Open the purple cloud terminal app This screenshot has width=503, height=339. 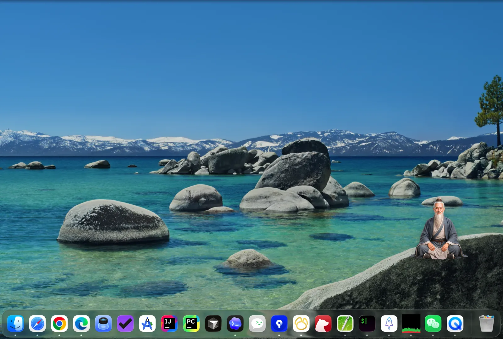tap(235, 324)
